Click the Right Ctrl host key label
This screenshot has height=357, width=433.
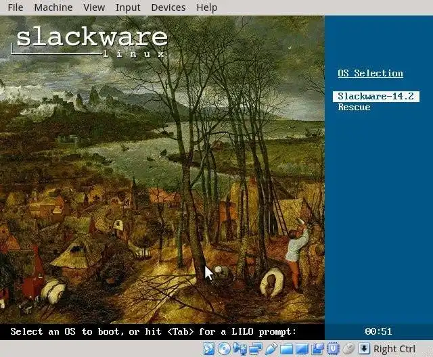point(394,349)
